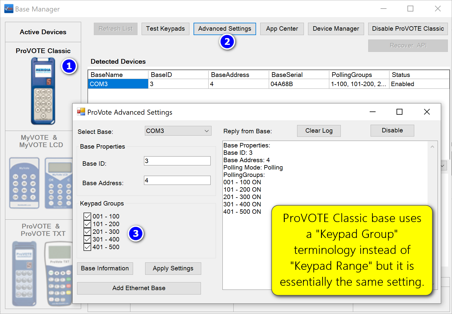The width and height of the screenshot is (452, 314).
Task: Toggle the 001 - 100 keypad group checkbox
Action: click(x=87, y=216)
